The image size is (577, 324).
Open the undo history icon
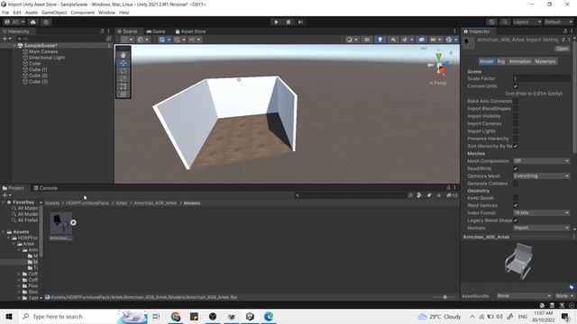click(492, 22)
